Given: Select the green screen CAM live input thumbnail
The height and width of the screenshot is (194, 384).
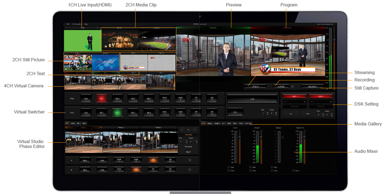Looking at the screenshot, I should pos(82,40).
